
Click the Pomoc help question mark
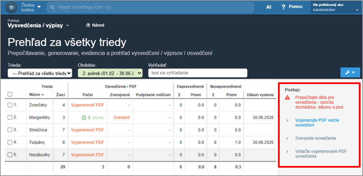[x=283, y=7]
